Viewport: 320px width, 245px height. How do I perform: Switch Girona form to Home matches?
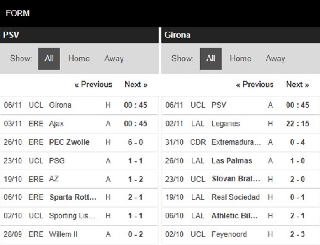coord(240,59)
